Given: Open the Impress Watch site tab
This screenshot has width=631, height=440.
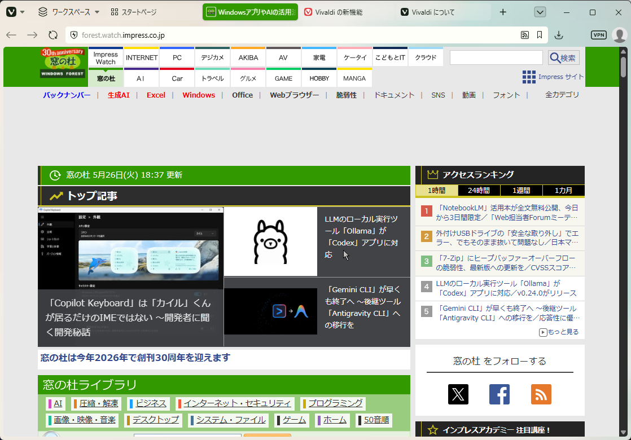Looking at the screenshot, I should (106, 58).
